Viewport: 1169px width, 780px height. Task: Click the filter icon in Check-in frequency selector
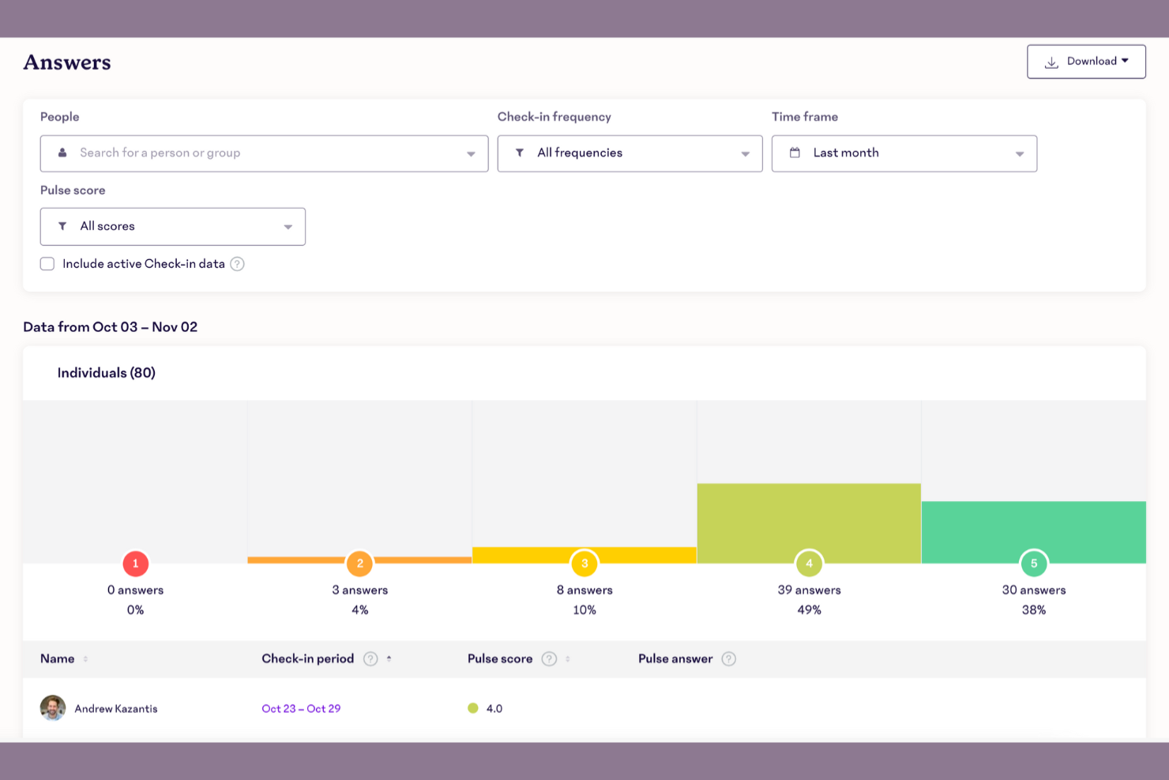[x=519, y=153]
